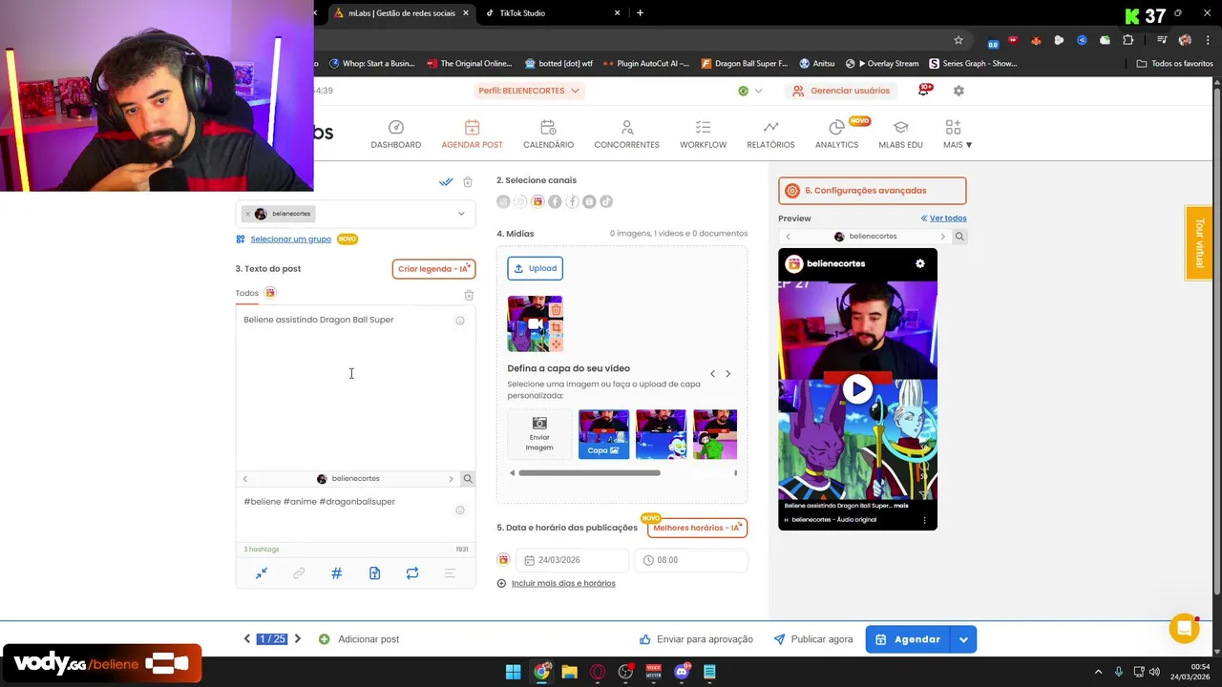Go to CALENDÁRIO
The image size is (1222, 687).
coord(548,135)
